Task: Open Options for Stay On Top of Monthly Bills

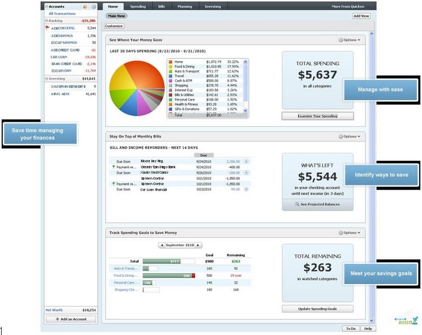Action: [x=349, y=136]
